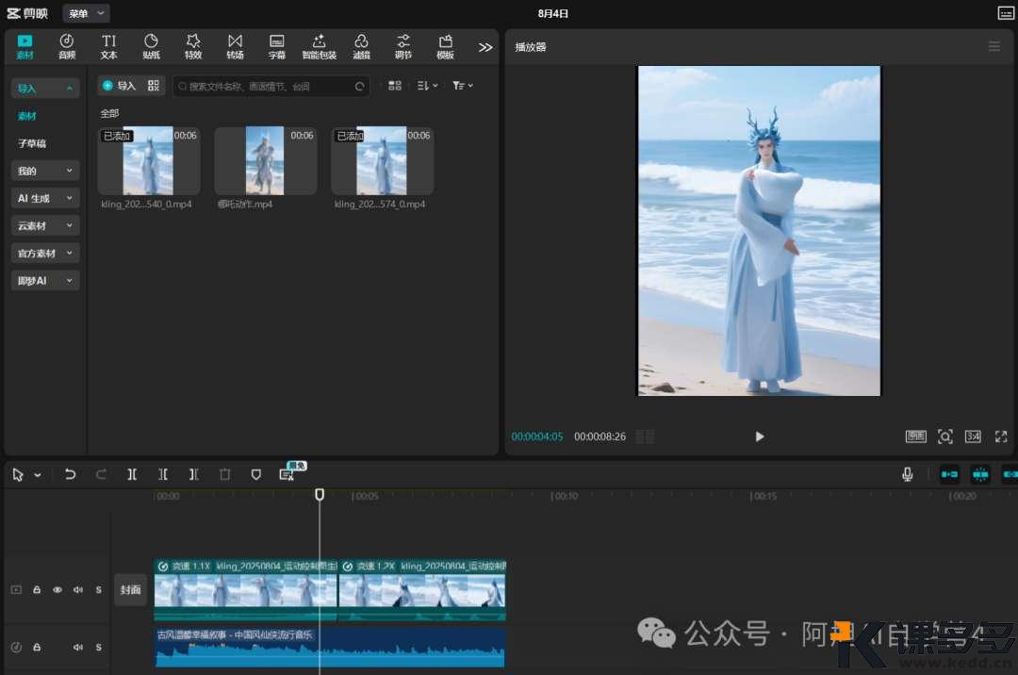This screenshot has height=675, width=1018.
Task: Lock the audio track
Action: [37, 647]
